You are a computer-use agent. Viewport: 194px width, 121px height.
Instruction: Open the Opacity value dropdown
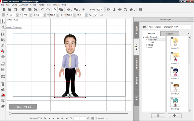click(x=101, y=10)
